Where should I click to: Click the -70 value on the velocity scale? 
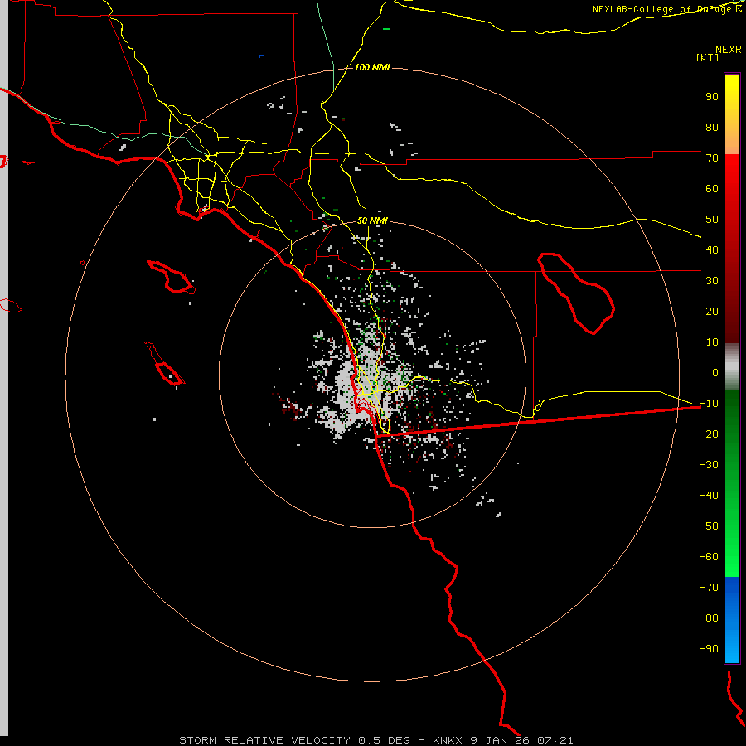click(x=709, y=588)
